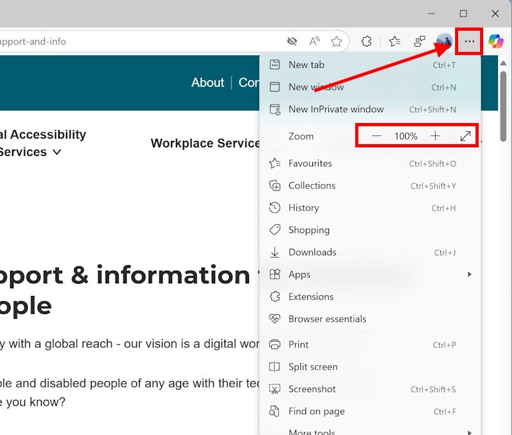Decrease zoom with the minus button

(x=376, y=136)
